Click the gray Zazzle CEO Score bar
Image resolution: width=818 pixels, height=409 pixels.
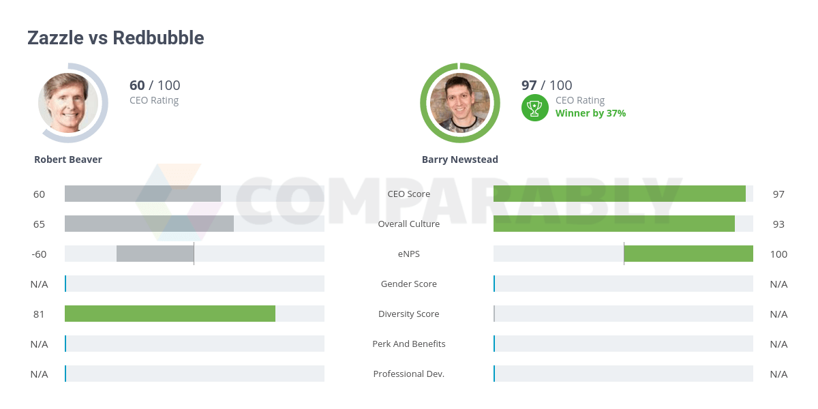[x=142, y=194]
